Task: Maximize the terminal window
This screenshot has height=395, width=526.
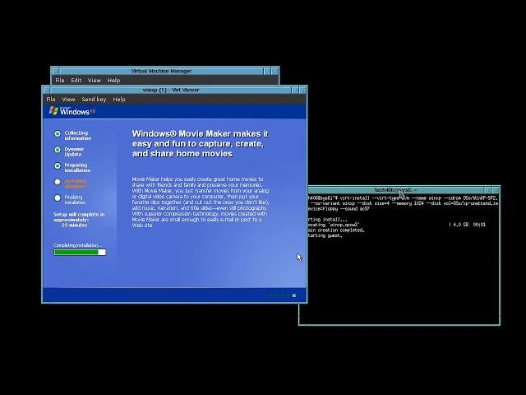Action: pyautogui.click(x=496, y=190)
